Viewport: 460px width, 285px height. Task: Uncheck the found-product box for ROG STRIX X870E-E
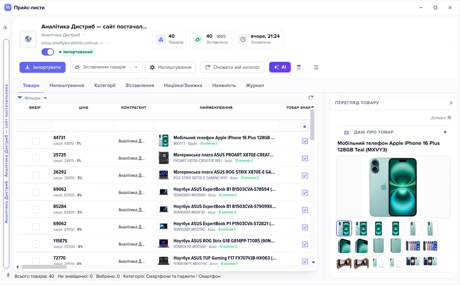click(305, 176)
